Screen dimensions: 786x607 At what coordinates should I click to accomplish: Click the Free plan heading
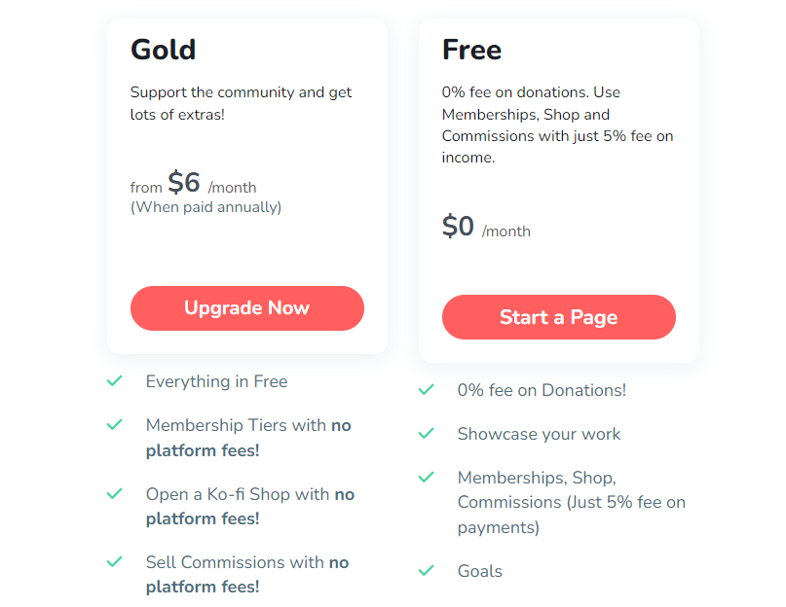click(471, 50)
